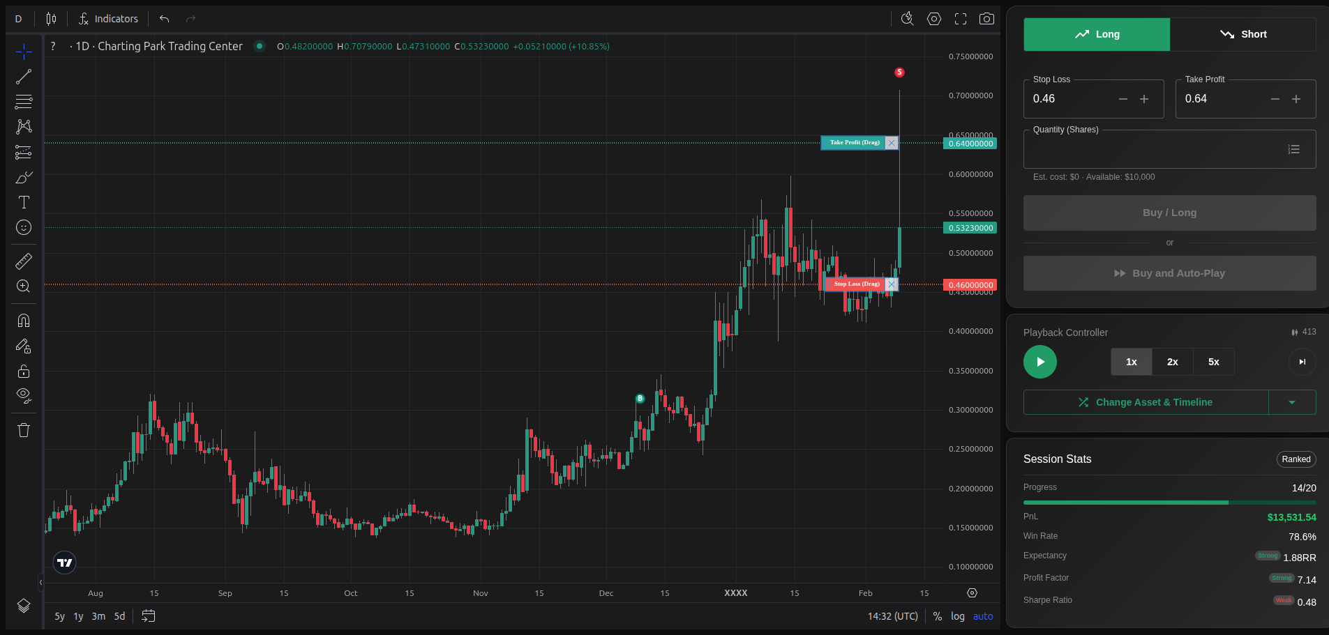Toggle hide all drawings eye icon
1329x635 pixels.
(24, 396)
